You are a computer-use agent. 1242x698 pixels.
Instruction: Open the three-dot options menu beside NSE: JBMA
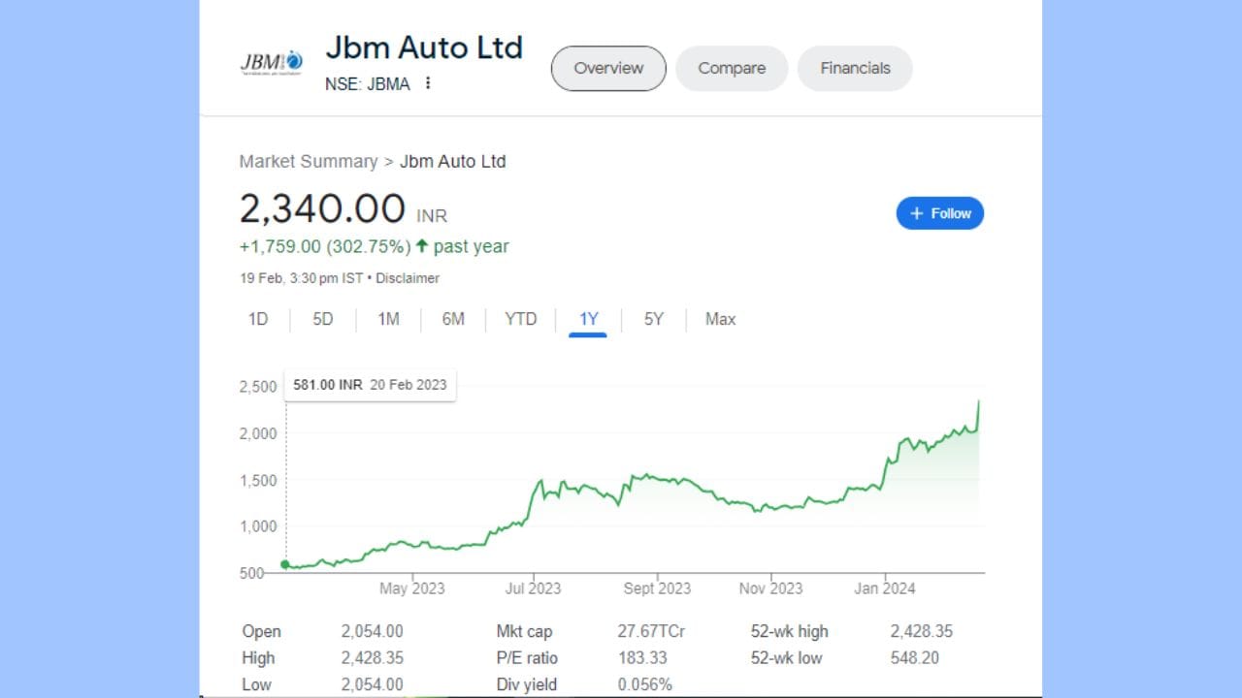point(428,83)
